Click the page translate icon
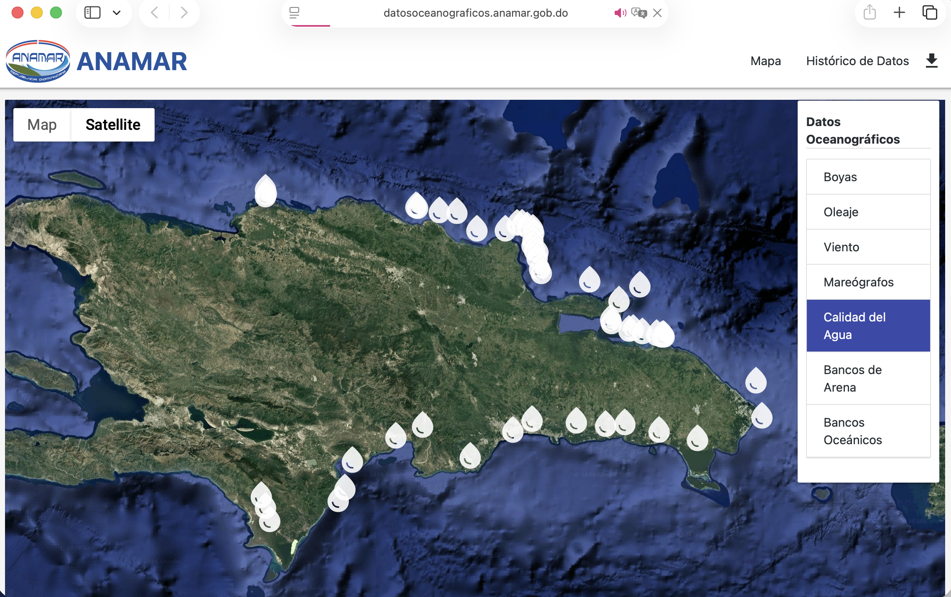This screenshot has width=951, height=597. click(639, 13)
